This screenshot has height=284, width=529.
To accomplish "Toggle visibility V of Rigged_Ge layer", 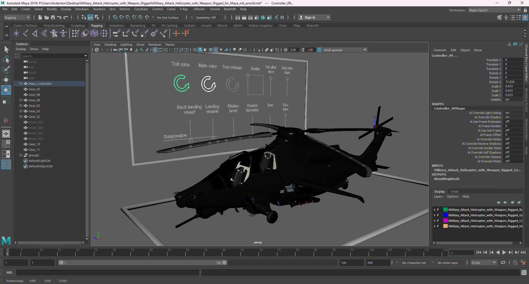I will [x=435, y=215].
